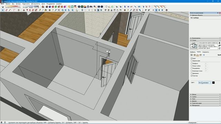Open the Расширения menu
Image resolution: width=221 pixels, height=124 pixels.
pyautogui.click(x=51, y=4)
